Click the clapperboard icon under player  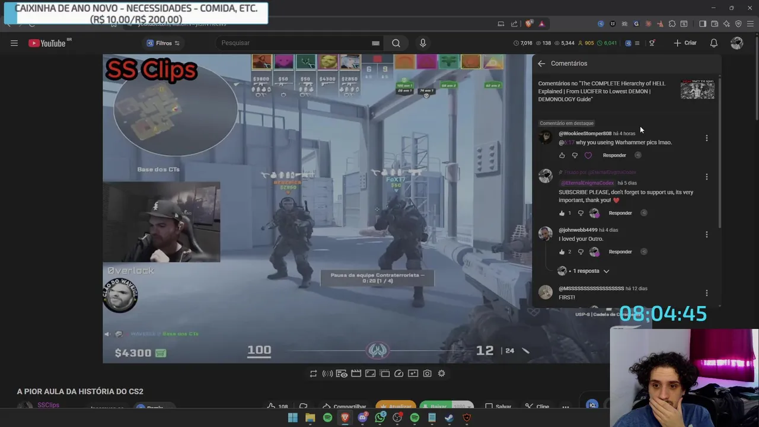tap(356, 374)
